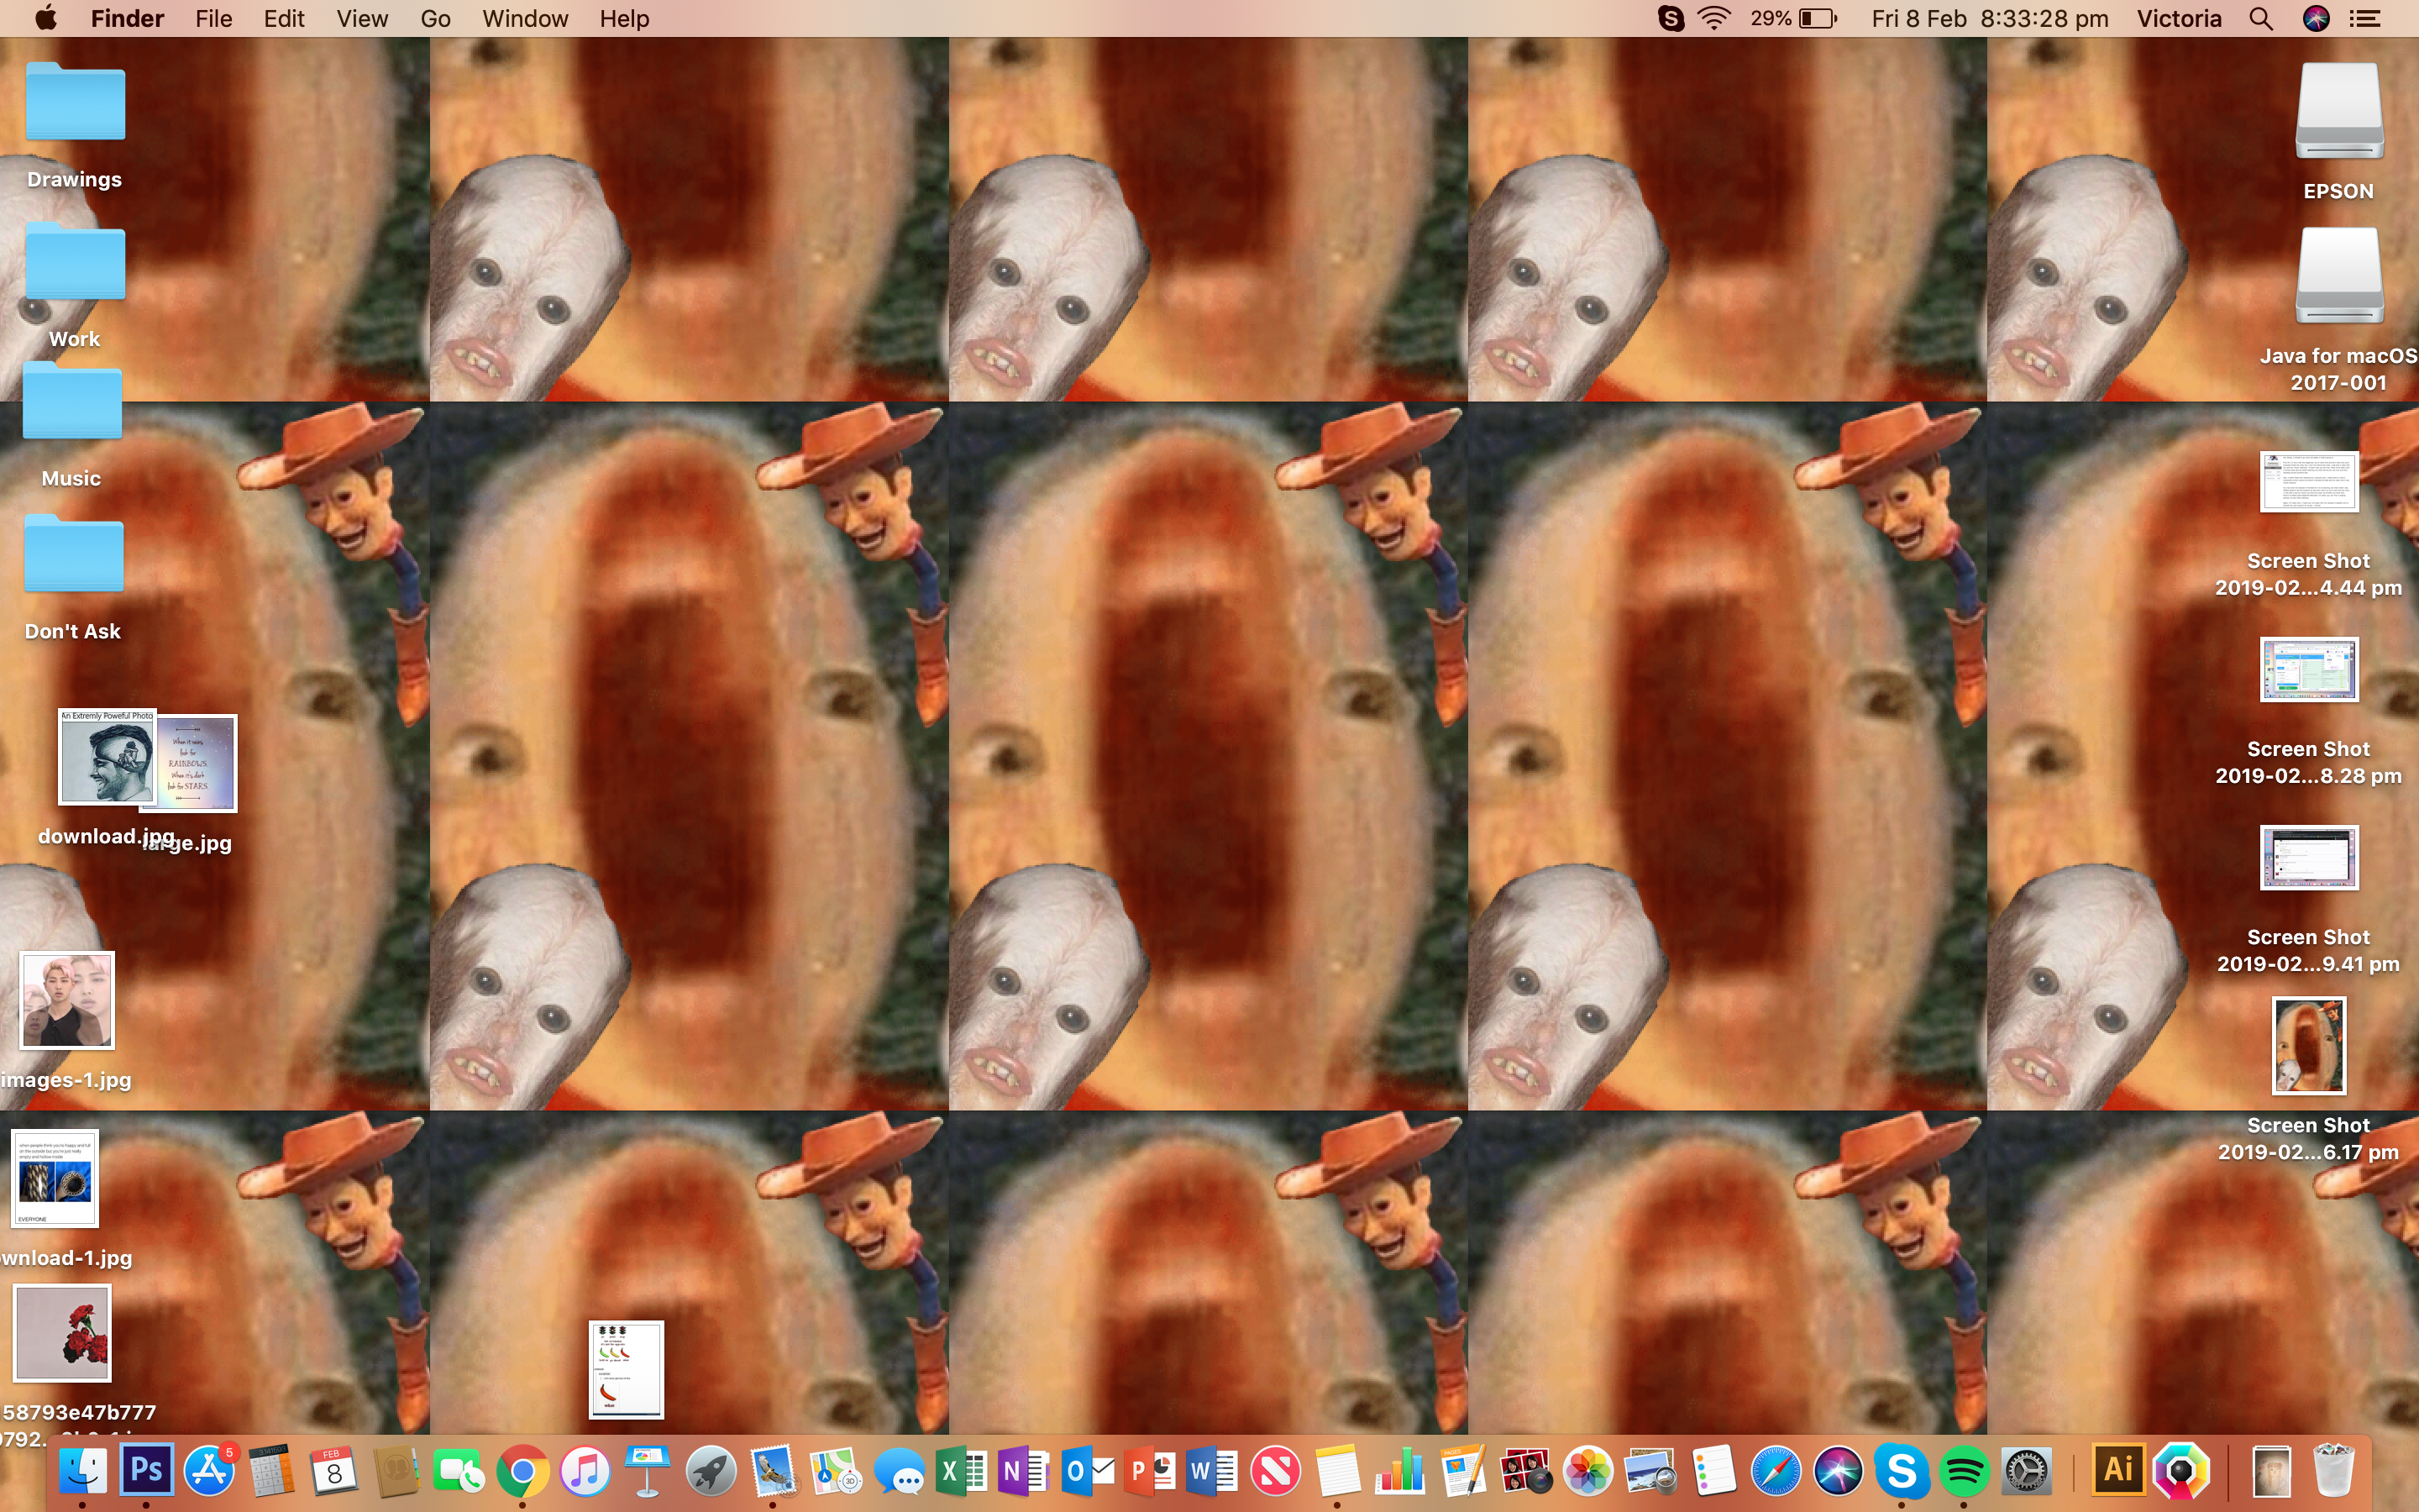Open Finder from the Dock
2419x1512 pixels.
click(x=83, y=1470)
